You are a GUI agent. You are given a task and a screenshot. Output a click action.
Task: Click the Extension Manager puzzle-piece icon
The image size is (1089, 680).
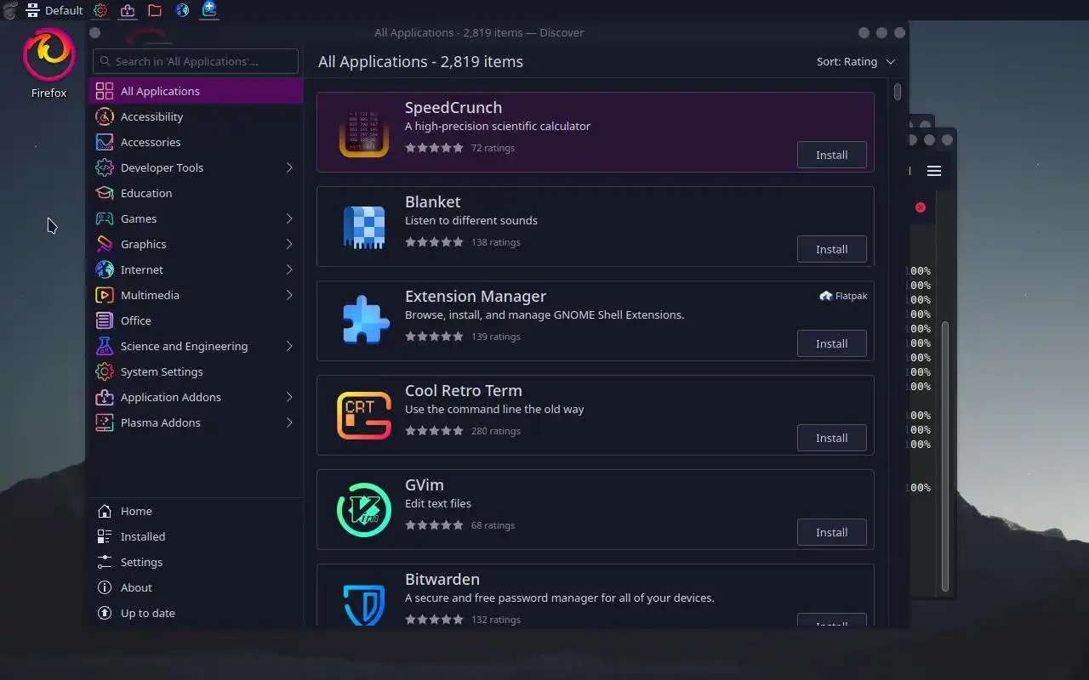point(364,321)
